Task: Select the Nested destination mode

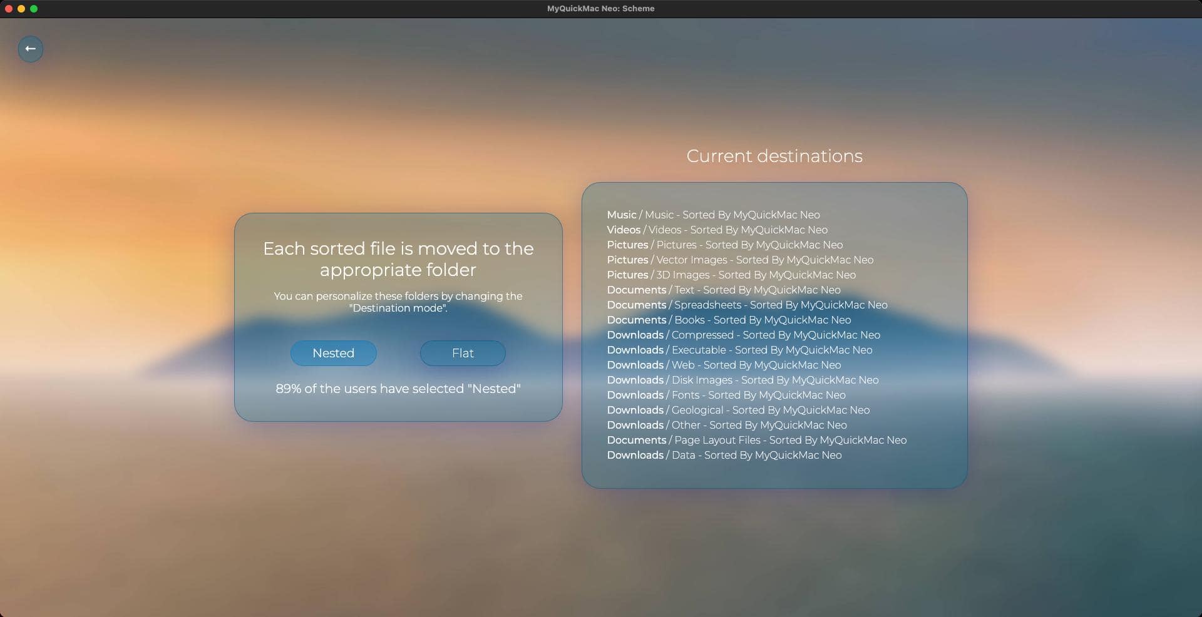Action: coord(334,353)
